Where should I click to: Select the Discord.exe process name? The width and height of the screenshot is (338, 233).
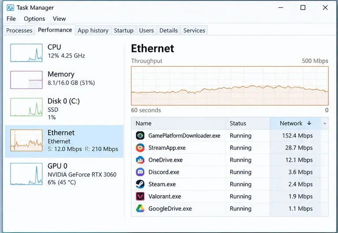click(x=164, y=172)
